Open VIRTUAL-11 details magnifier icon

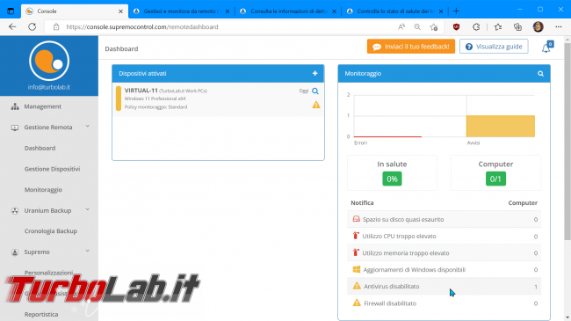315,91
